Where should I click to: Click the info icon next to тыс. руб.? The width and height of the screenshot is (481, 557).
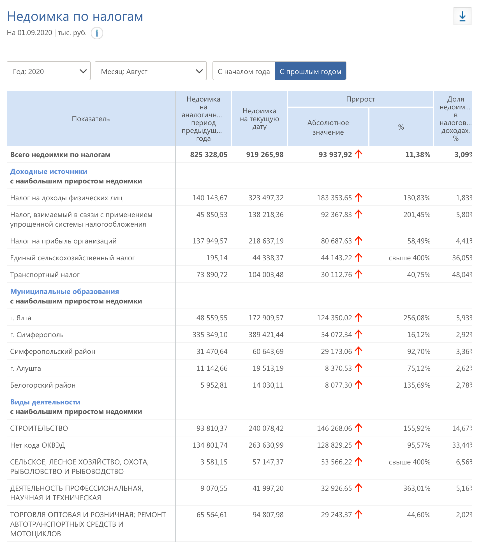coord(97,33)
